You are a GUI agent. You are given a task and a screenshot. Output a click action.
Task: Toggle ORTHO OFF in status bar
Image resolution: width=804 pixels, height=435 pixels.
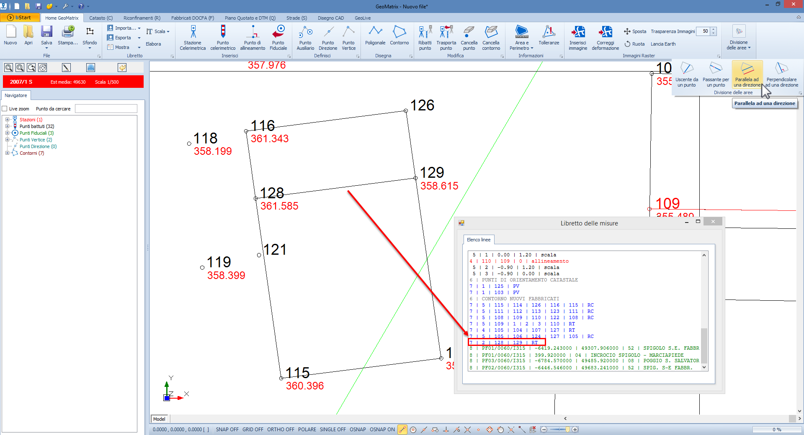point(281,430)
